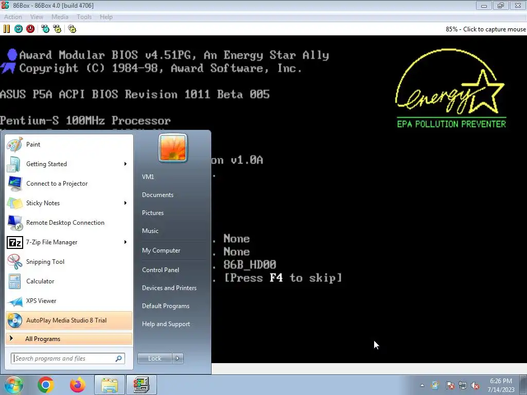Click the muted volume speaker tray icon
The width and height of the screenshot is (527, 395).
click(475, 385)
